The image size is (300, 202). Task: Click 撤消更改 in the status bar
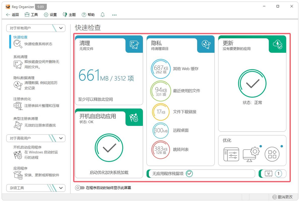click(283, 197)
